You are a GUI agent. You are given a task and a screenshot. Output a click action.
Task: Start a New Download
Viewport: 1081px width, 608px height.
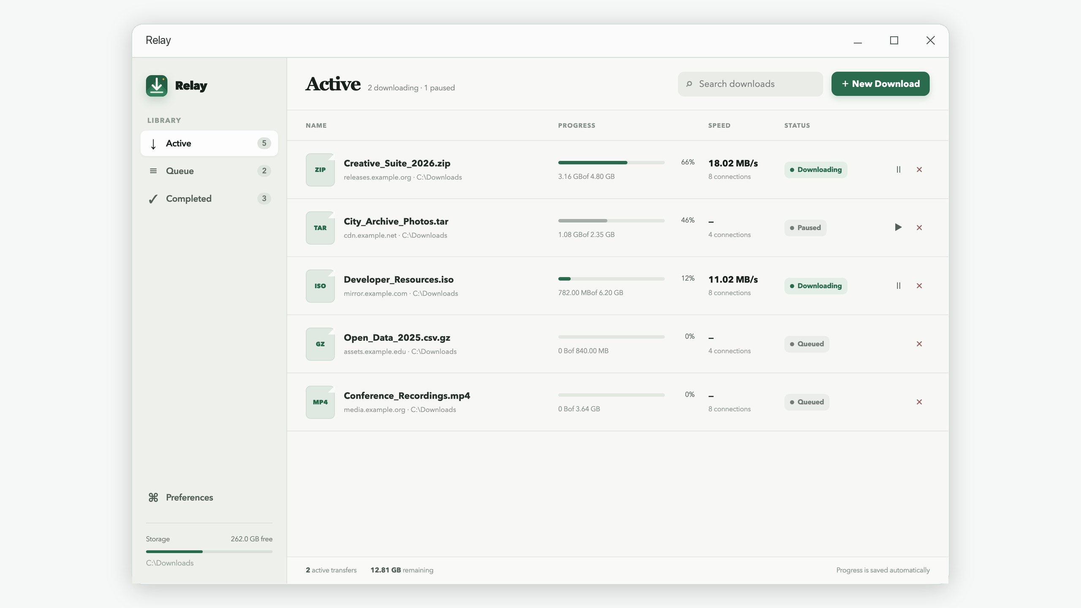coord(880,84)
